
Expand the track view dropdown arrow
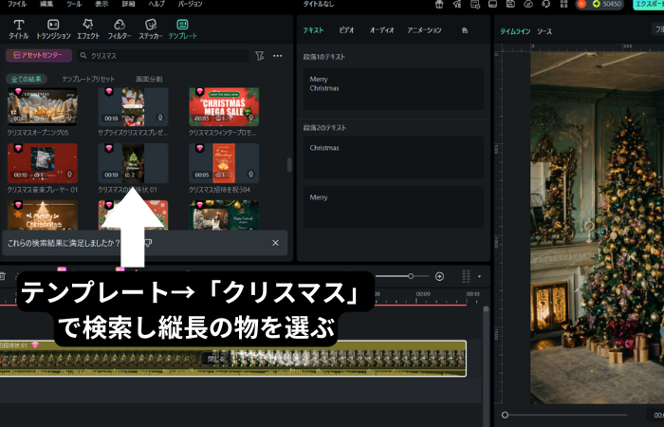coord(479,277)
